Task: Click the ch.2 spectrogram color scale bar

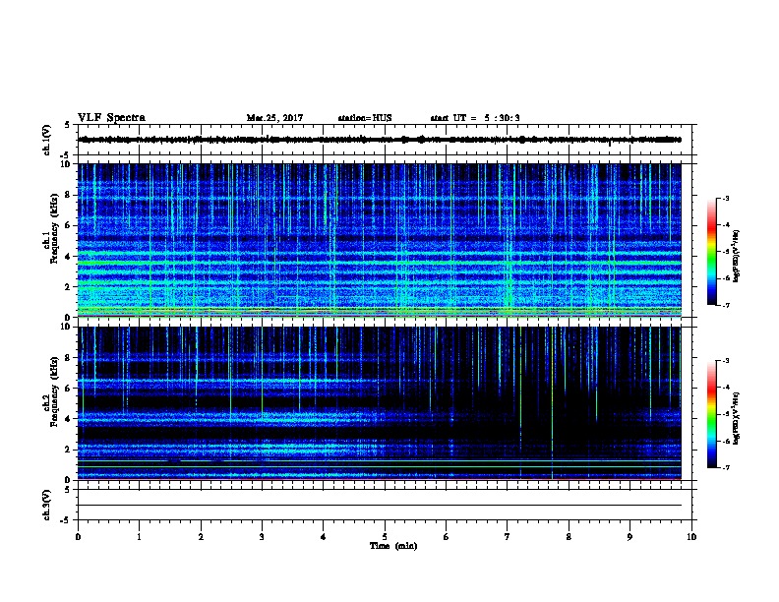Action: point(711,414)
